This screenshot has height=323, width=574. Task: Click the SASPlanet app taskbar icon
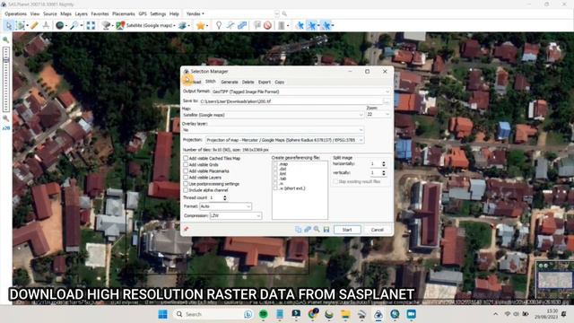tap(378, 314)
